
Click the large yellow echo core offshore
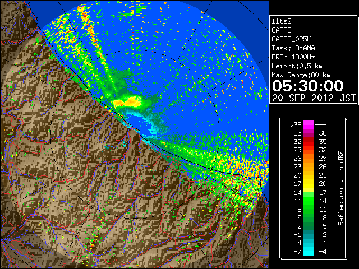[126, 102]
